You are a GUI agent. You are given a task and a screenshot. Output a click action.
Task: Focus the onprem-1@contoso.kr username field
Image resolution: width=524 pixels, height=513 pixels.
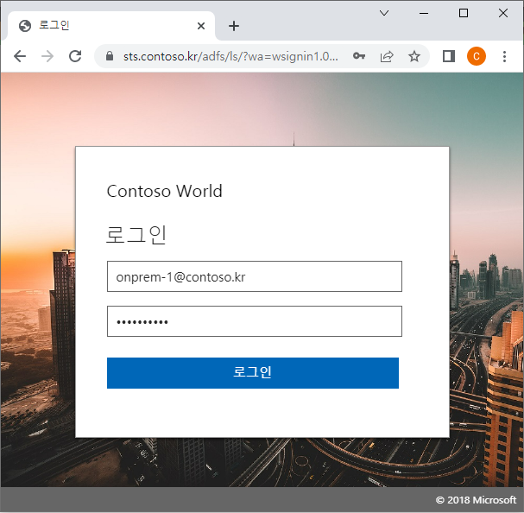(x=255, y=276)
